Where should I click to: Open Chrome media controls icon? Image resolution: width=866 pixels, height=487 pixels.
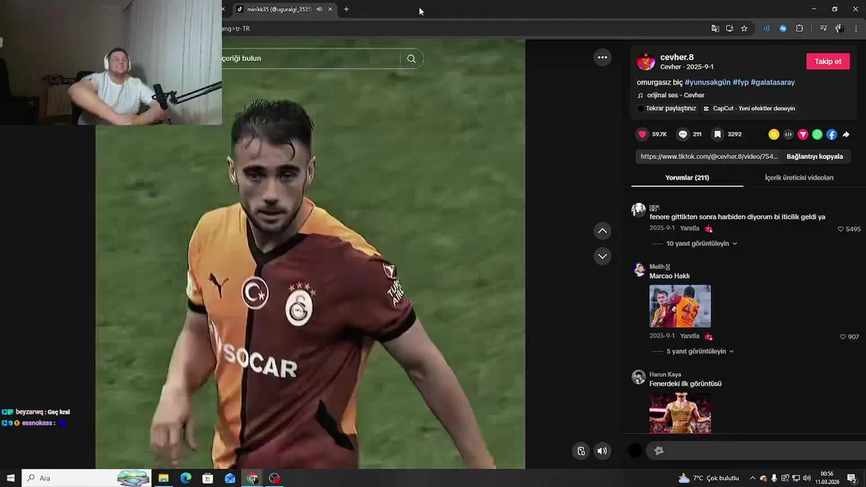tap(823, 28)
